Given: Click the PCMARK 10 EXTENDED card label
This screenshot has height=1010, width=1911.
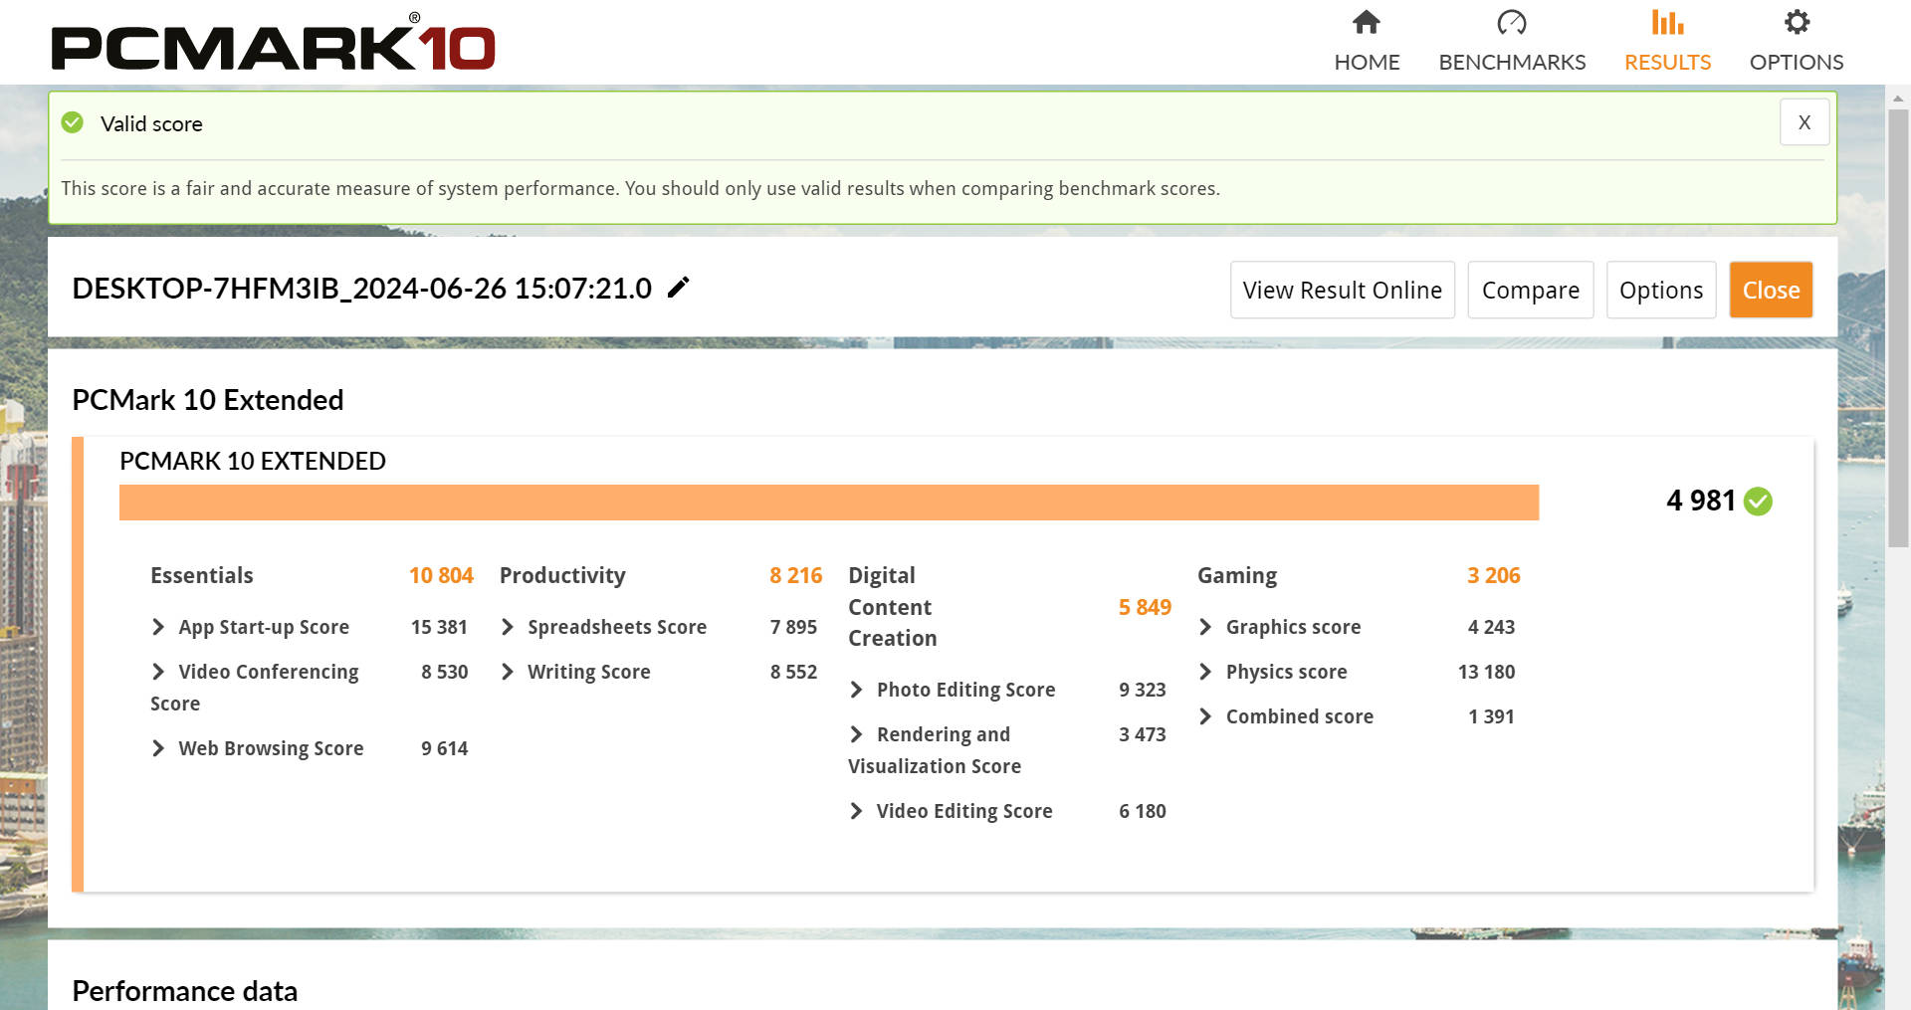Looking at the screenshot, I should tap(252, 461).
